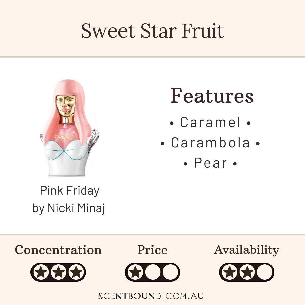Select the empty circle in the Availability rating
Viewport: 305px width, 305px height.
click(264, 272)
